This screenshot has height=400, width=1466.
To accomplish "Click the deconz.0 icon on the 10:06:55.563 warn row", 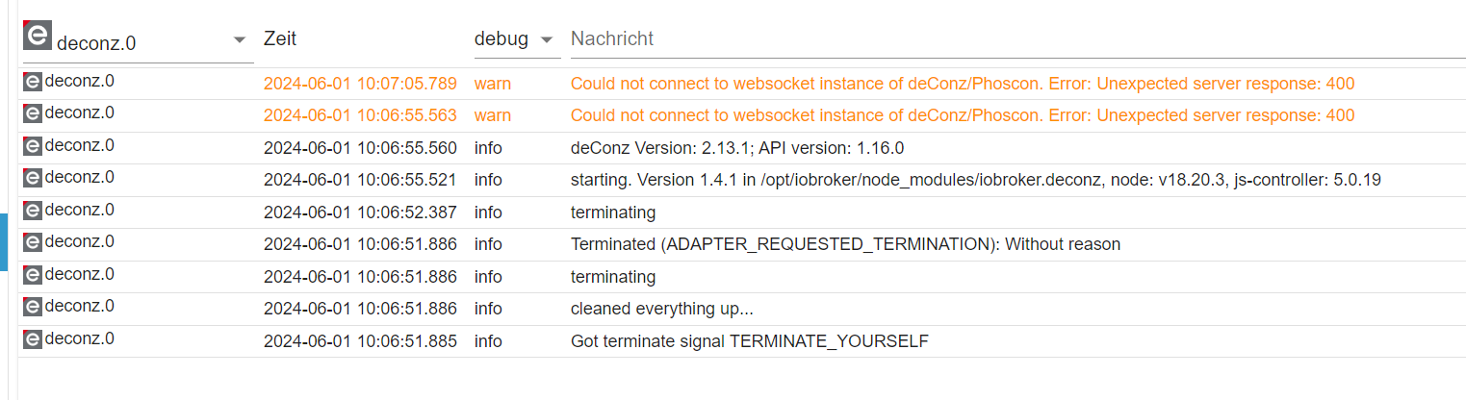I will pos(33,113).
